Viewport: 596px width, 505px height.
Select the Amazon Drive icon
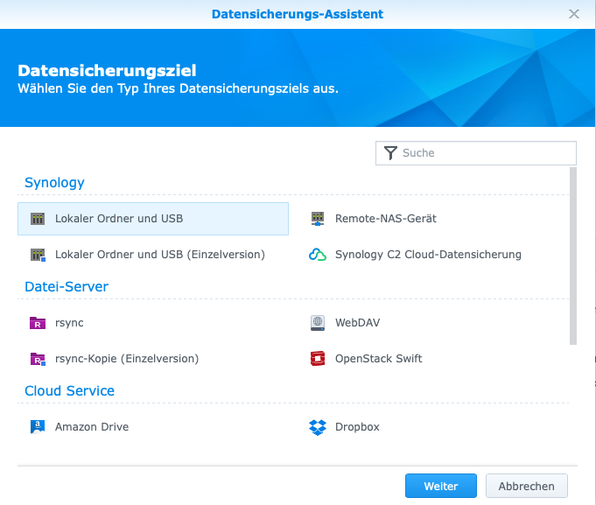tap(38, 427)
